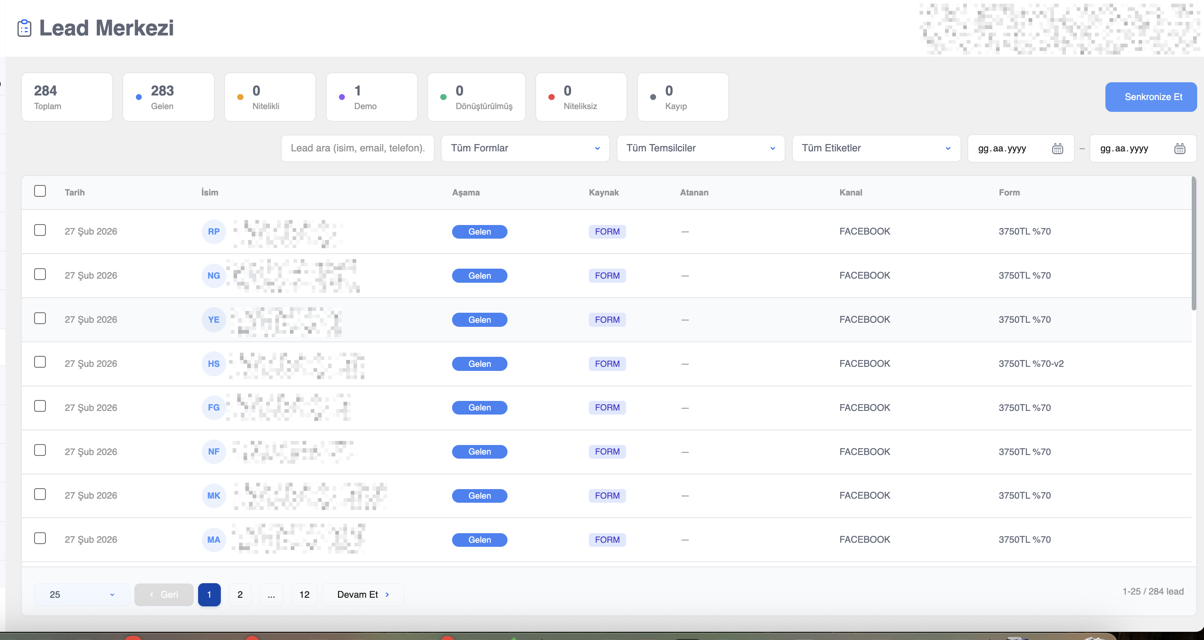Select the 1 Demo stage card
Screen dimensions: 1204x640
pos(371,97)
